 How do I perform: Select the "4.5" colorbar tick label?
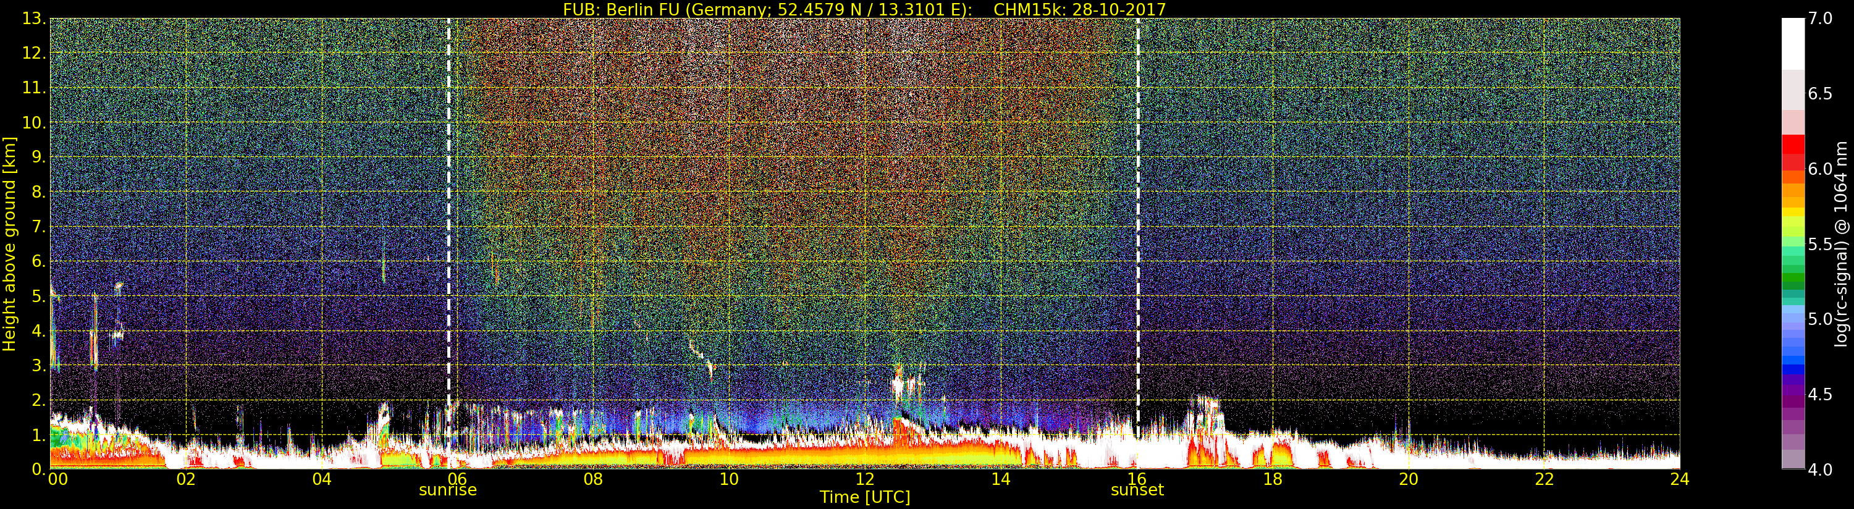[1820, 395]
